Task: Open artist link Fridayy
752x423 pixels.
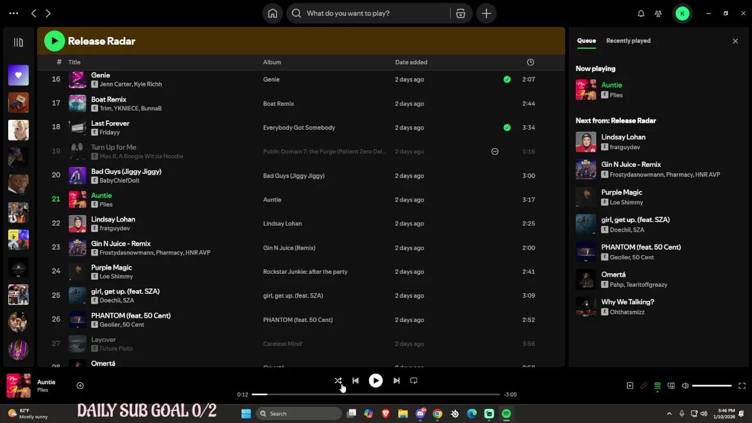Action: [110, 132]
